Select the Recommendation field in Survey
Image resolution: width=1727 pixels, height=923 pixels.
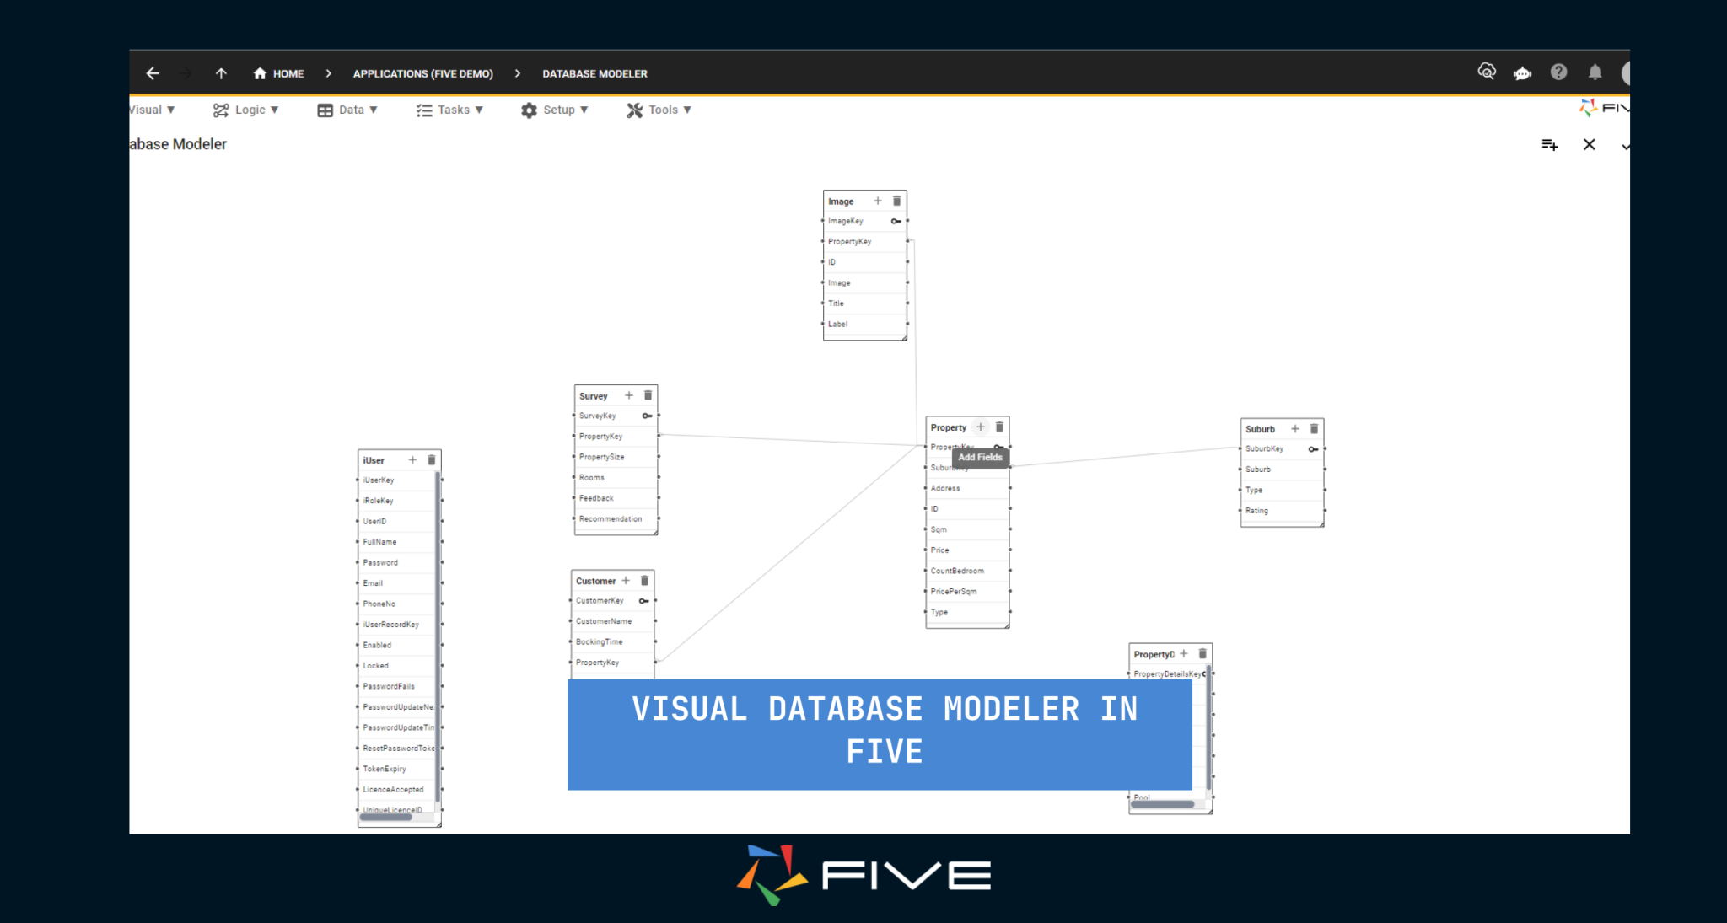[x=616, y=519]
